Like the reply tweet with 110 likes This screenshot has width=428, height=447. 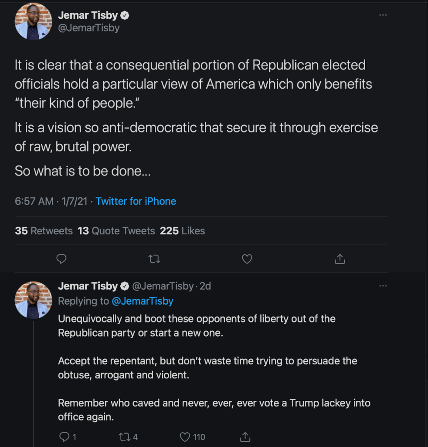pos(192,437)
